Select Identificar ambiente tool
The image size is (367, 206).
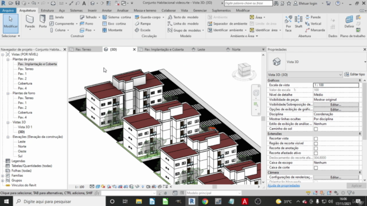pos(225,30)
